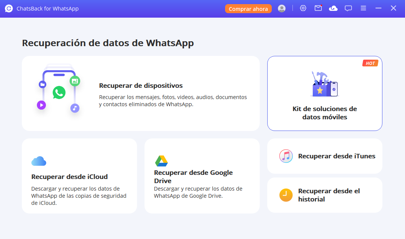Click the HOT badge
Viewport: 405px width, 239px height.
pos(370,63)
